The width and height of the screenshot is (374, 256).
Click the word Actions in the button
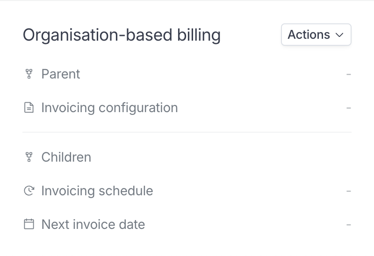coord(309,35)
